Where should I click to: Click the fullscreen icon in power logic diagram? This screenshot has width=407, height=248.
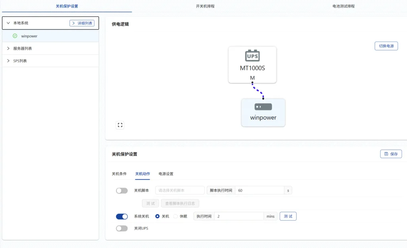(x=120, y=125)
